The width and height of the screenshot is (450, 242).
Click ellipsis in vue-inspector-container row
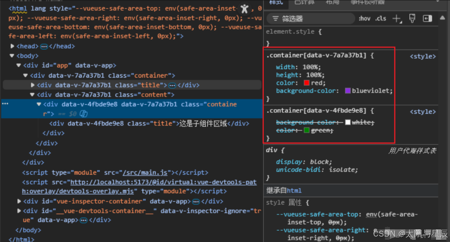point(196,201)
